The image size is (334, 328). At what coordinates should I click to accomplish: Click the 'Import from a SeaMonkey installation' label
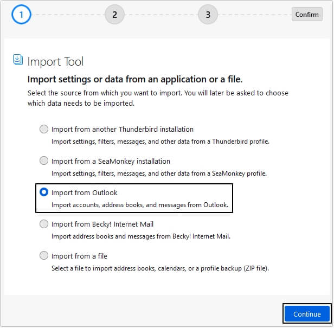coord(111,161)
